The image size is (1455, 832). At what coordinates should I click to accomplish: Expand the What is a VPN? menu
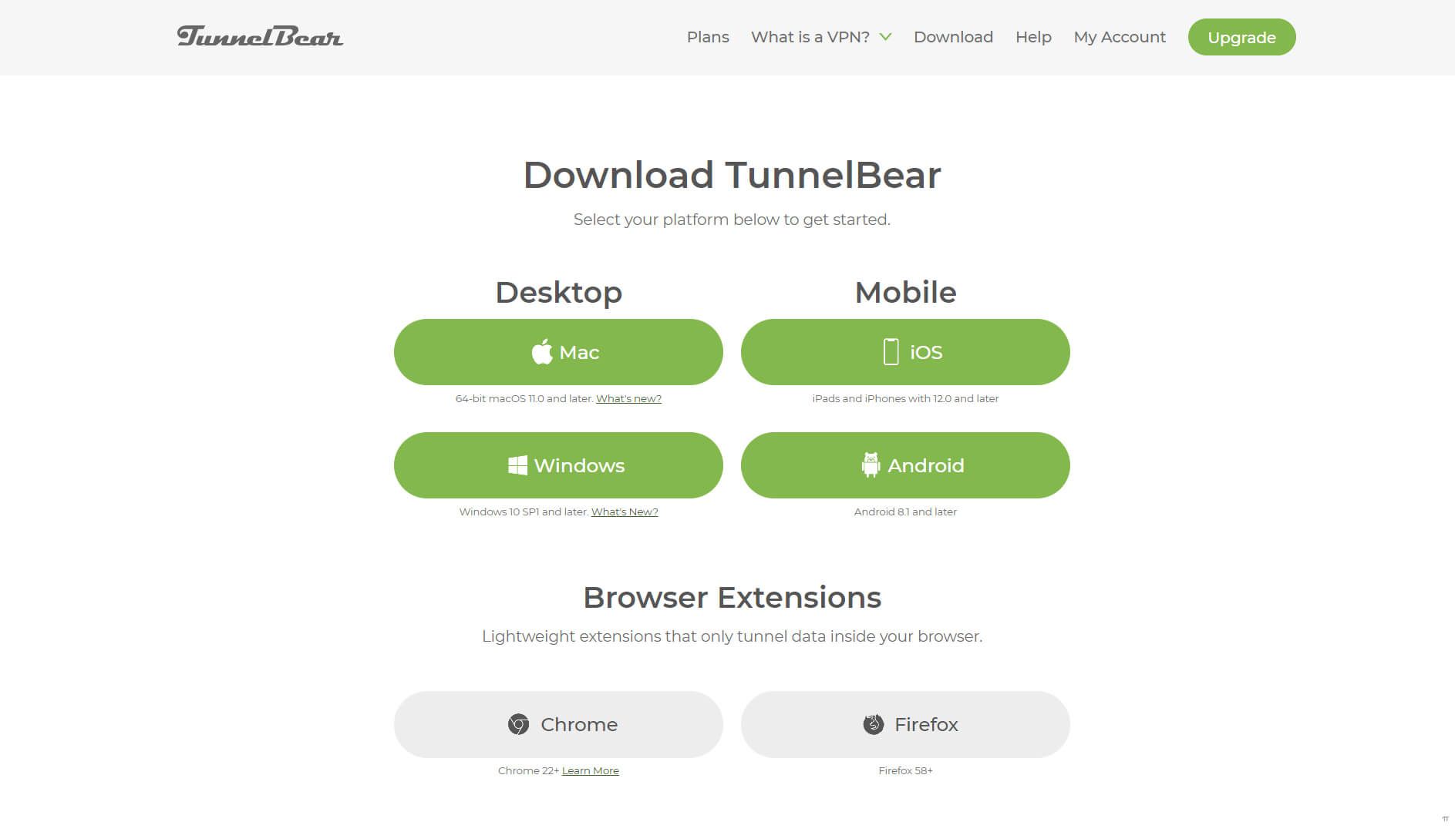[821, 37]
